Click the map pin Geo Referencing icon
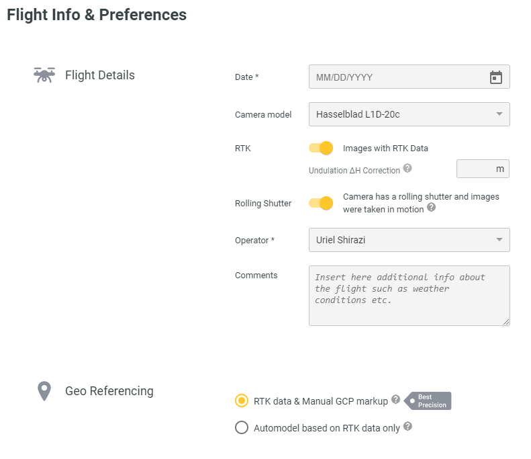This screenshot has width=531, height=459. pos(44,391)
